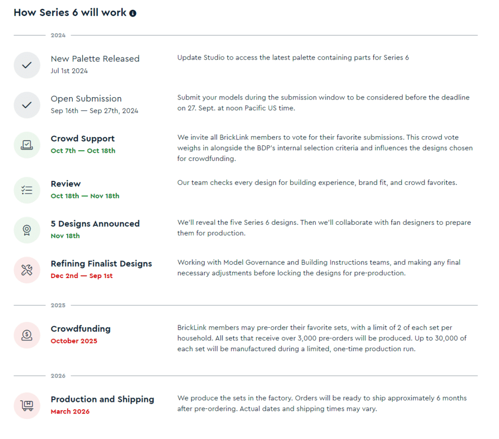Select the 2026 timeline year marker
This screenshot has height=439, width=499.
[x=58, y=376]
